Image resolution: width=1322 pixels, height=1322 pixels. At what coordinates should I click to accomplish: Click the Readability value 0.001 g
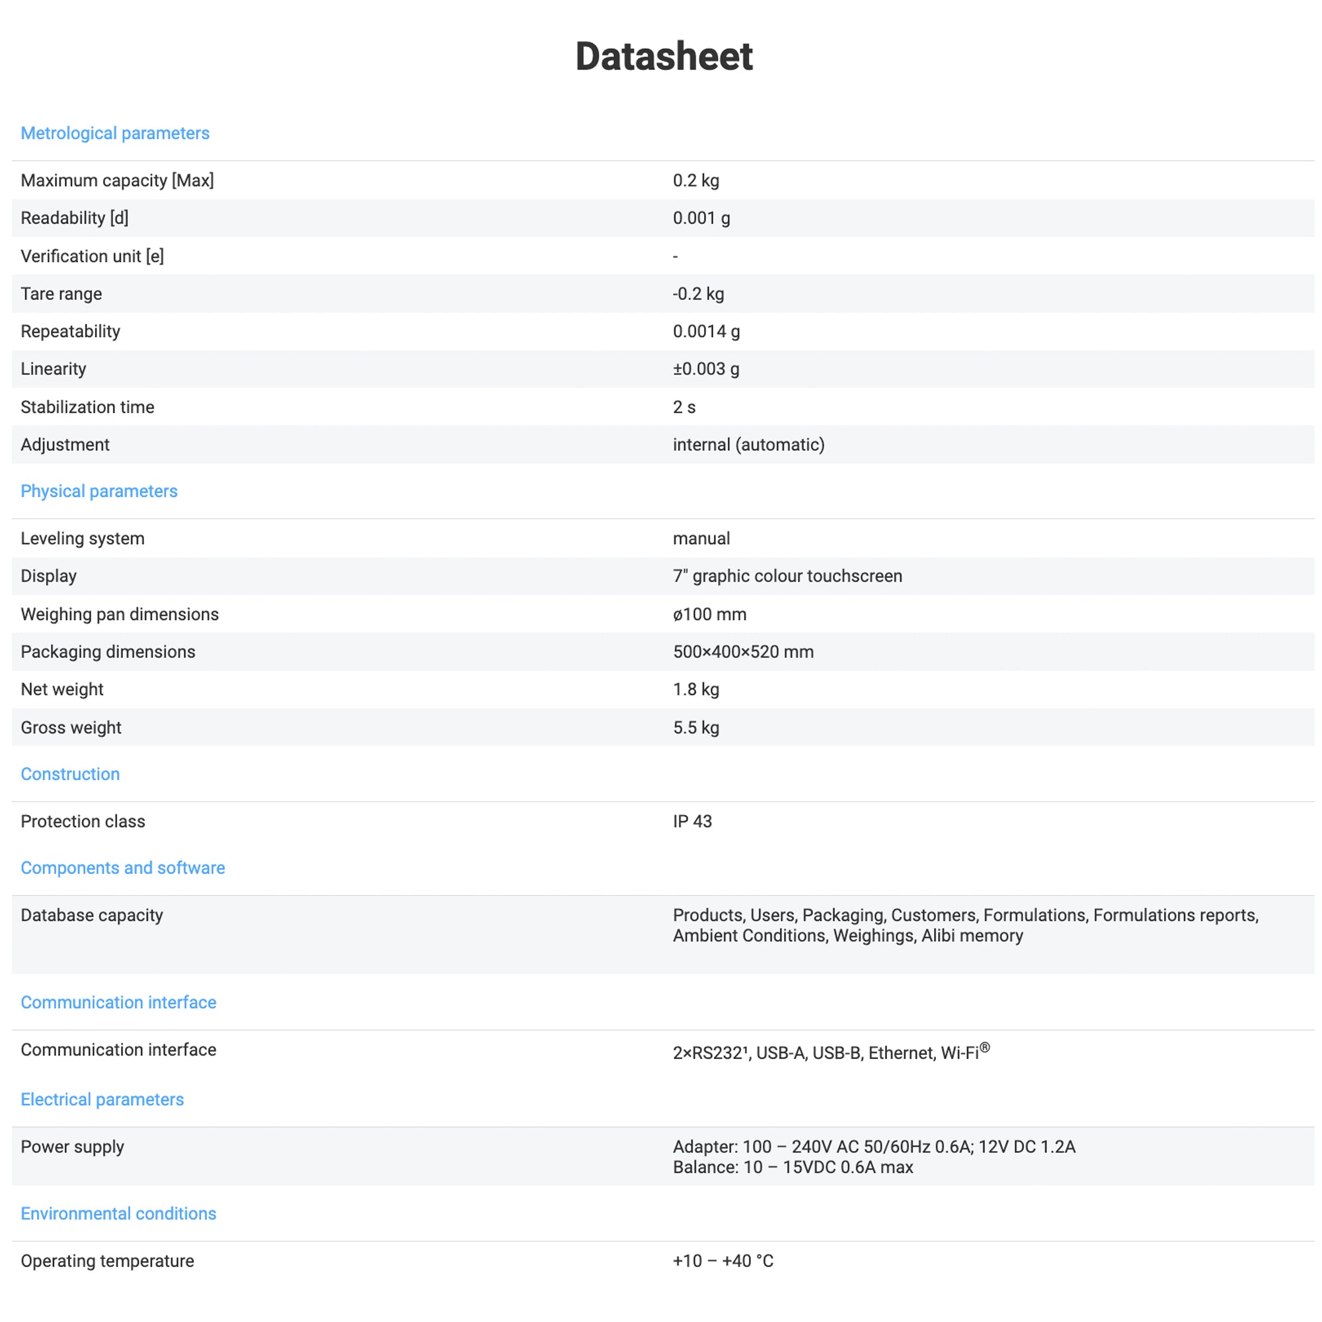click(x=701, y=217)
